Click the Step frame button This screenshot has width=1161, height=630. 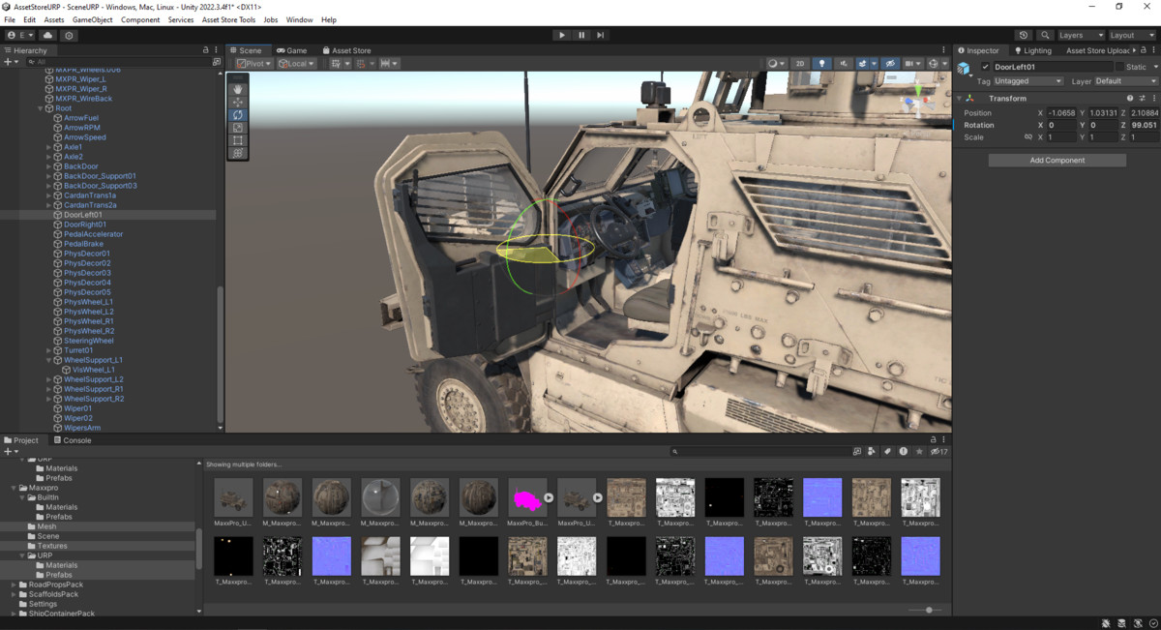pyautogui.click(x=600, y=35)
